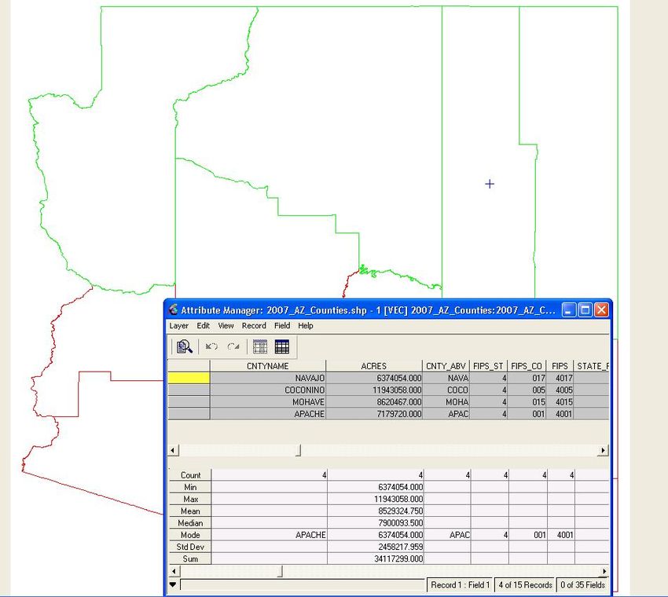This screenshot has height=597, width=668.
Task: Click the Record 1 : Field 1 status panel
Action: pos(460,585)
